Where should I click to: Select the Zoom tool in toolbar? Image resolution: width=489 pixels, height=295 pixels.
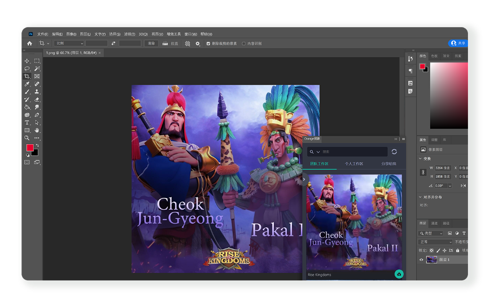click(x=27, y=138)
